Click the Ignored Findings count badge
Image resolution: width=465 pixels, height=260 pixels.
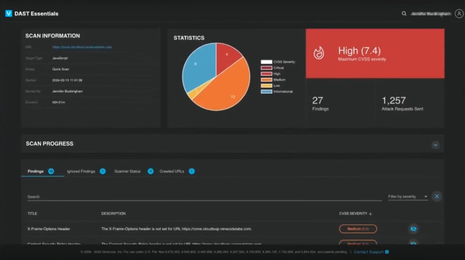click(103, 171)
